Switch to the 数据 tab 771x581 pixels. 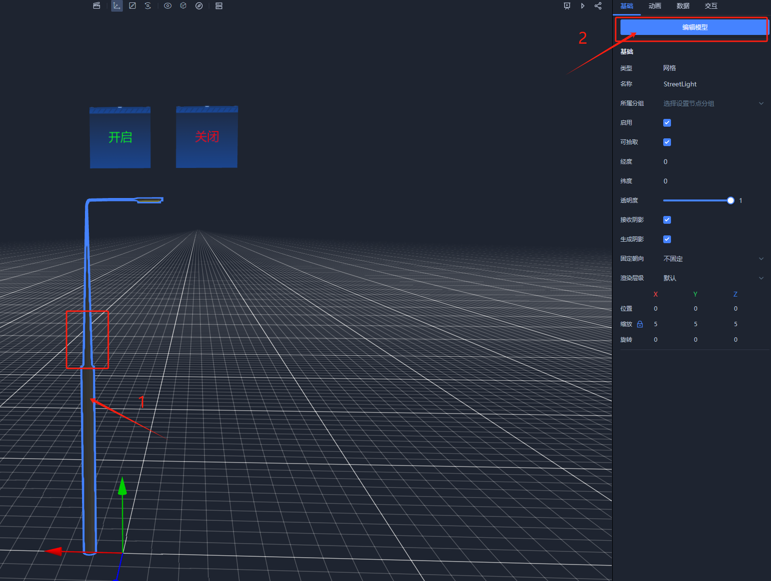tap(683, 6)
